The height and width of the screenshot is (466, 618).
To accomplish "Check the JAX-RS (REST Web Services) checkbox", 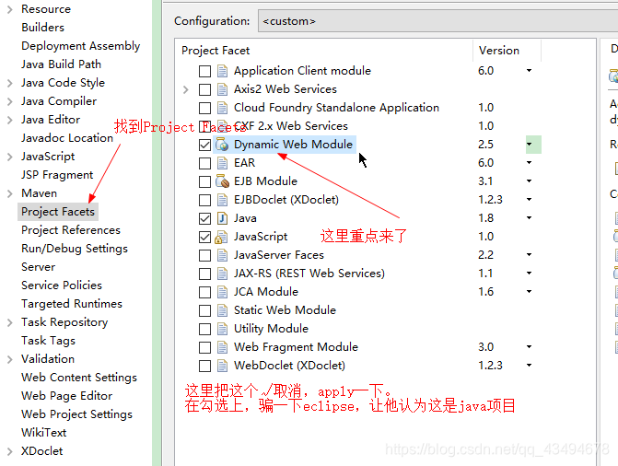I will [204, 274].
